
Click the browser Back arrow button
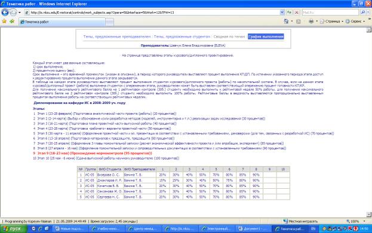5,13
